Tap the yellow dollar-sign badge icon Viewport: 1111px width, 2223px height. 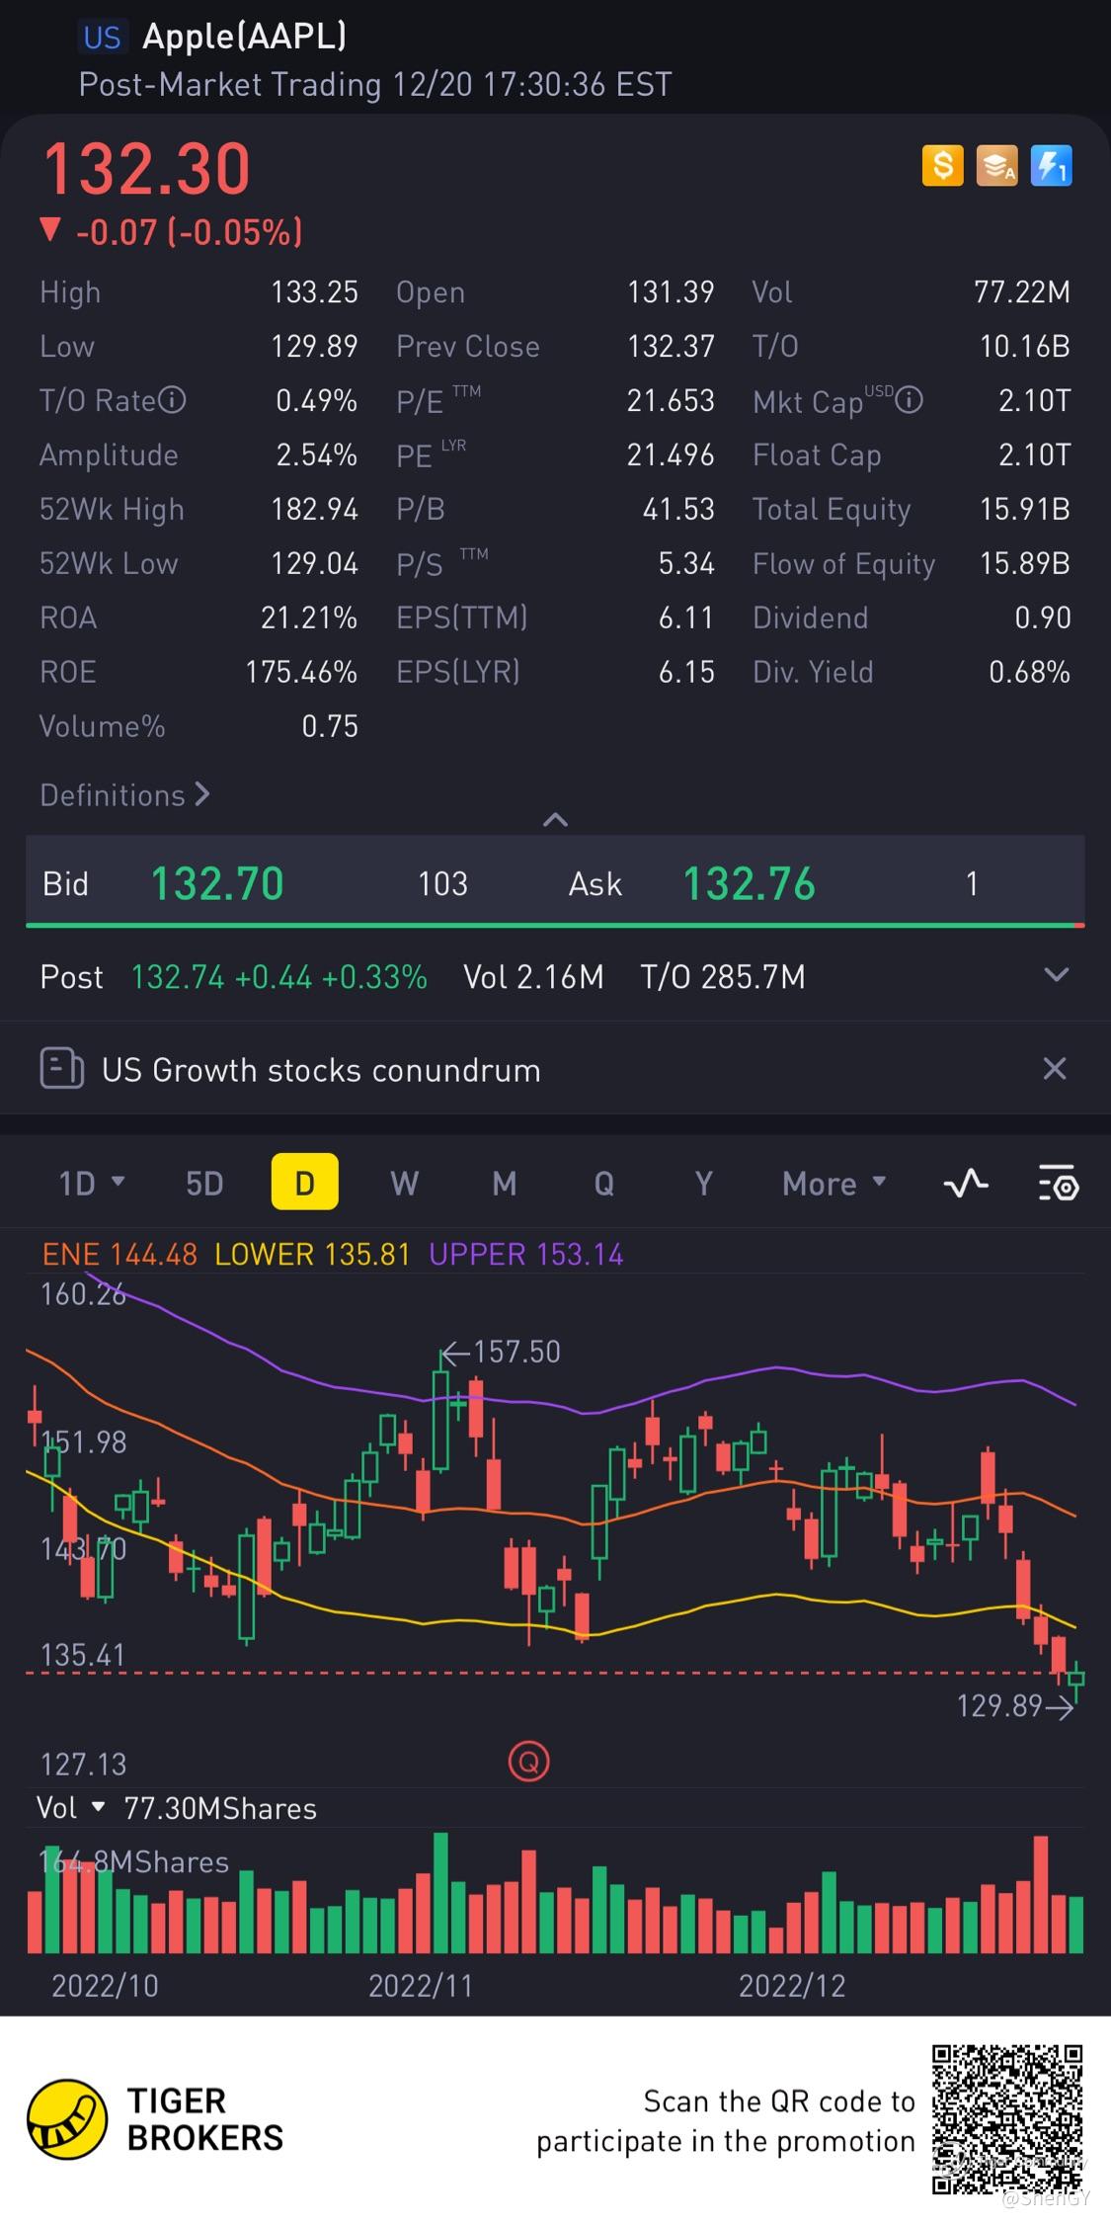pos(942,166)
